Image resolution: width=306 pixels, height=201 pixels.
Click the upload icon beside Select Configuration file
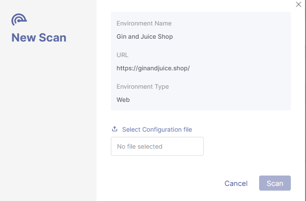coord(115,129)
